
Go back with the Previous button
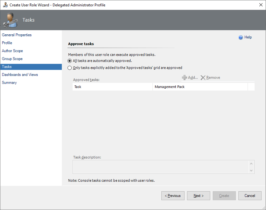pos(173,196)
